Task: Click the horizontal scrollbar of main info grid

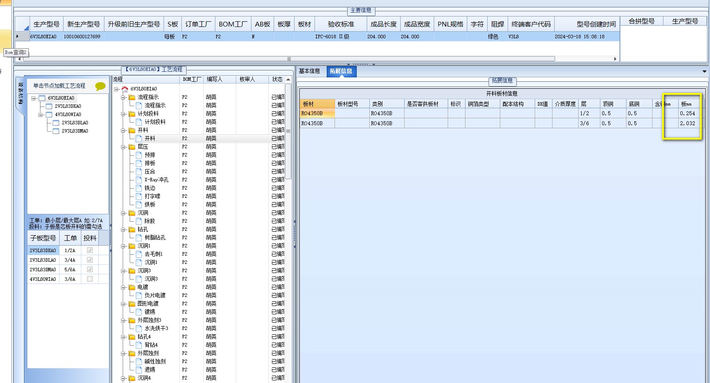Action: pyautogui.click(x=289, y=59)
